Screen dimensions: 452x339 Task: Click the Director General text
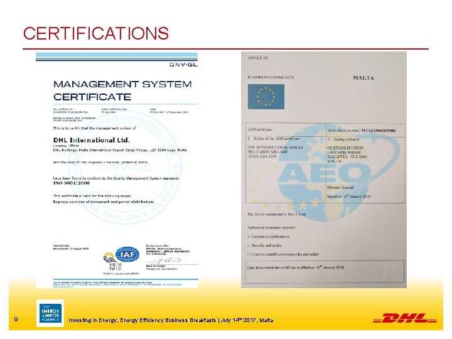coord(340,187)
